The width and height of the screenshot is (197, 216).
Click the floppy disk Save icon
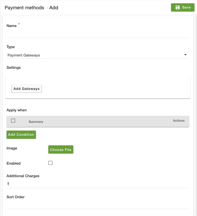coord(177,7)
